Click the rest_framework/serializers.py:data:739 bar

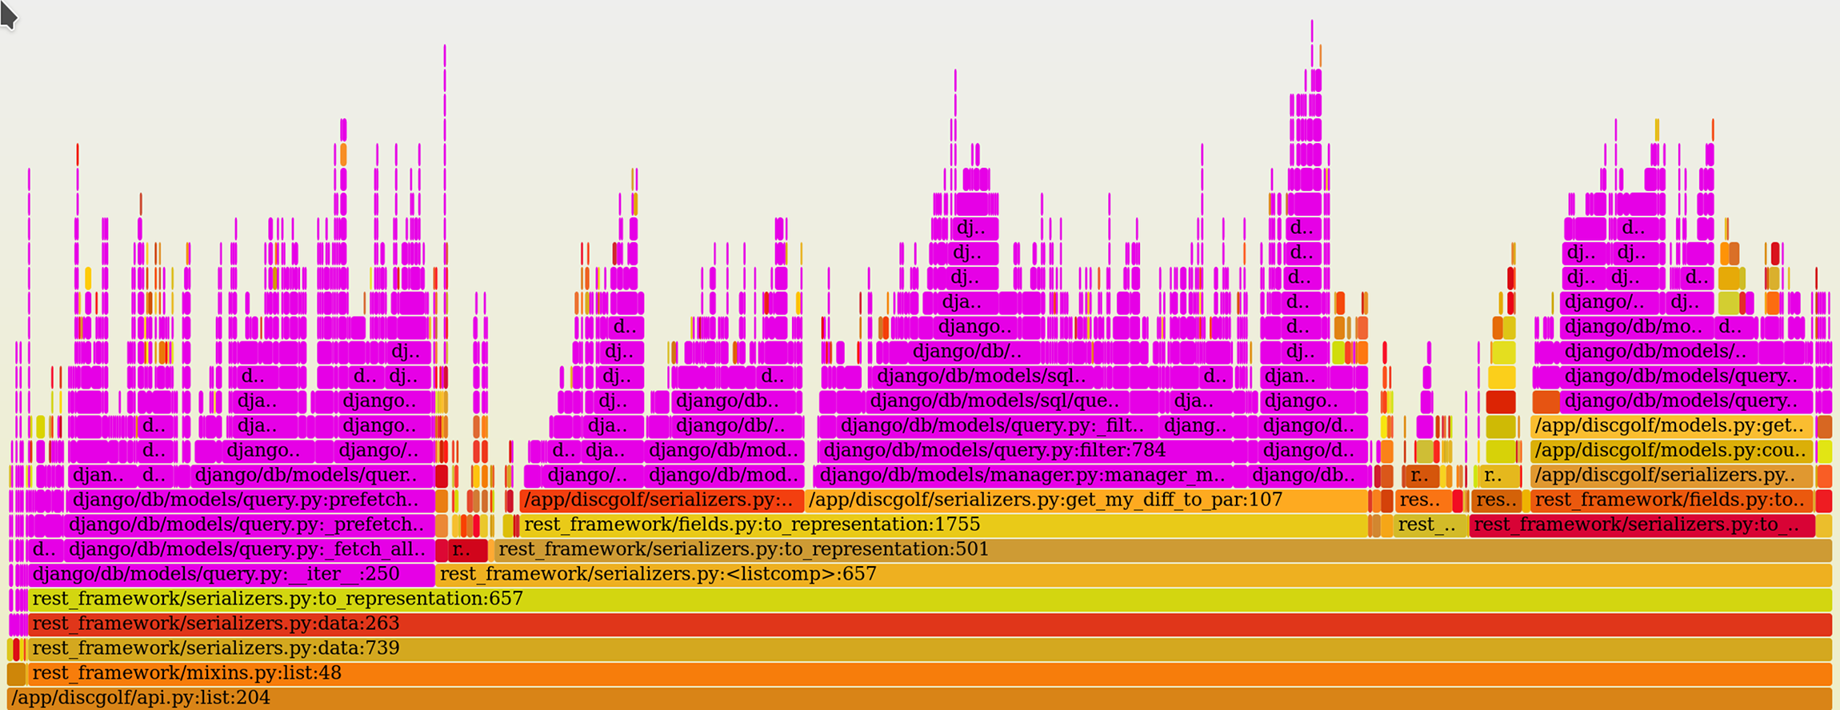(x=930, y=648)
